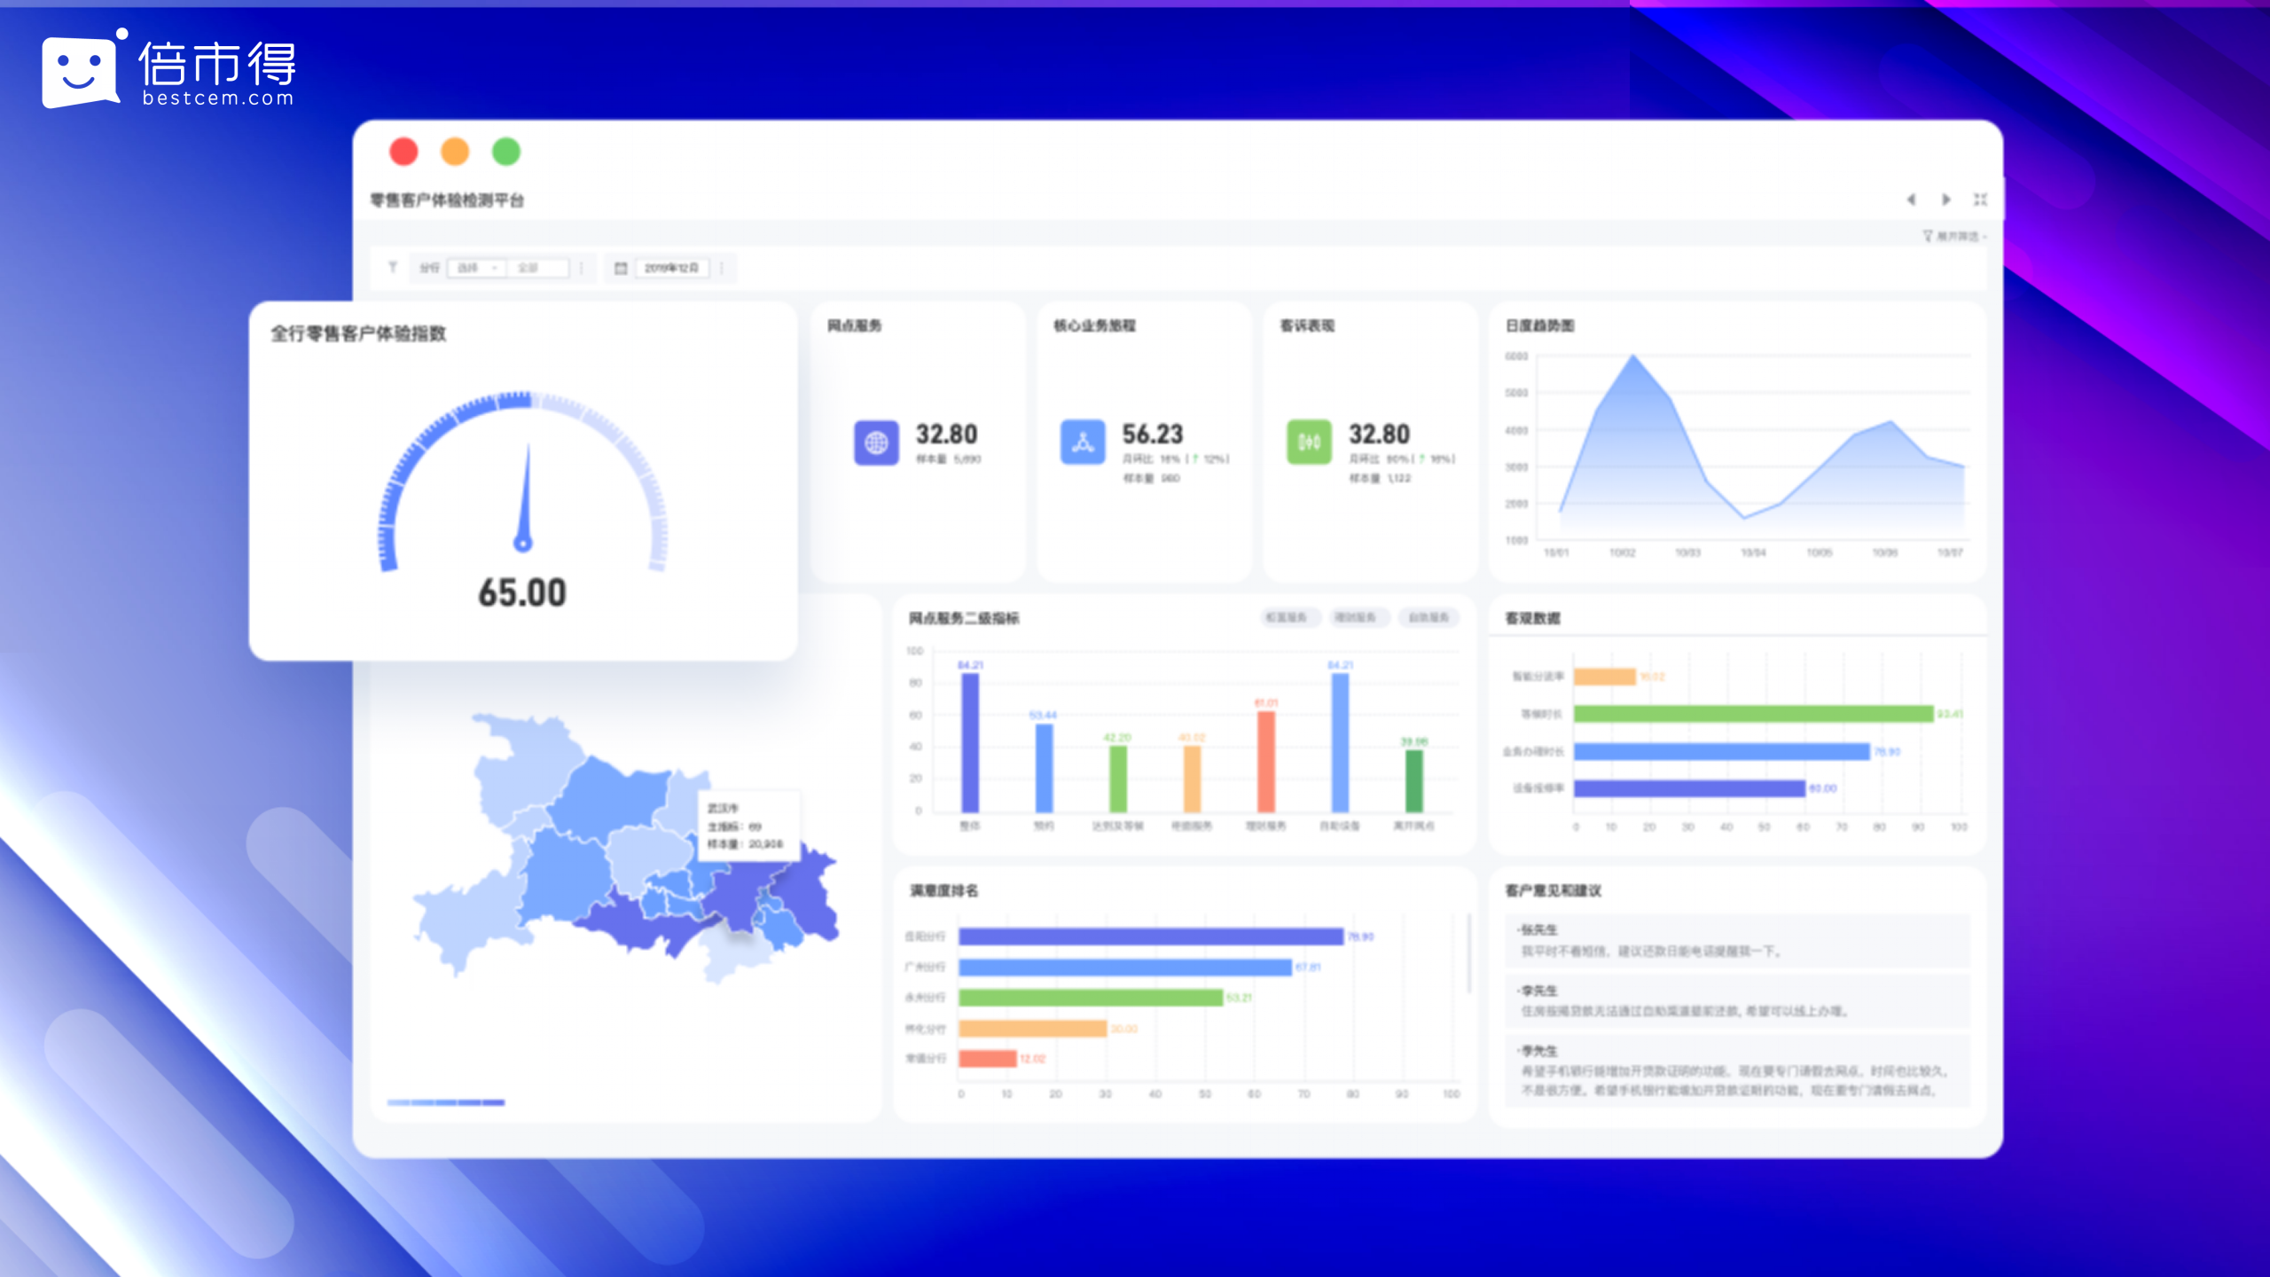Screen dimensions: 2270x1277
Task: Click the red 12.02 bar in 满意度排名
Action: click(x=988, y=1059)
